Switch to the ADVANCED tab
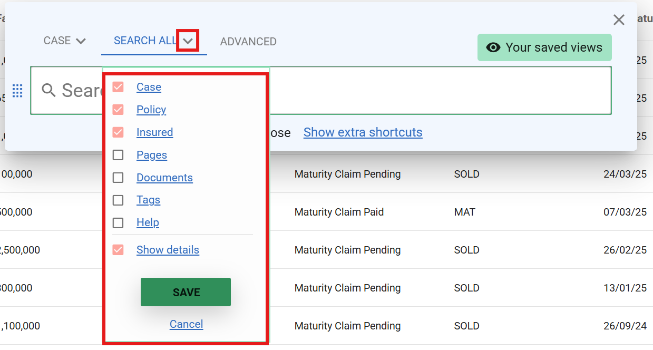653x350 pixels. pyautogui.click(x=248, y=42)
